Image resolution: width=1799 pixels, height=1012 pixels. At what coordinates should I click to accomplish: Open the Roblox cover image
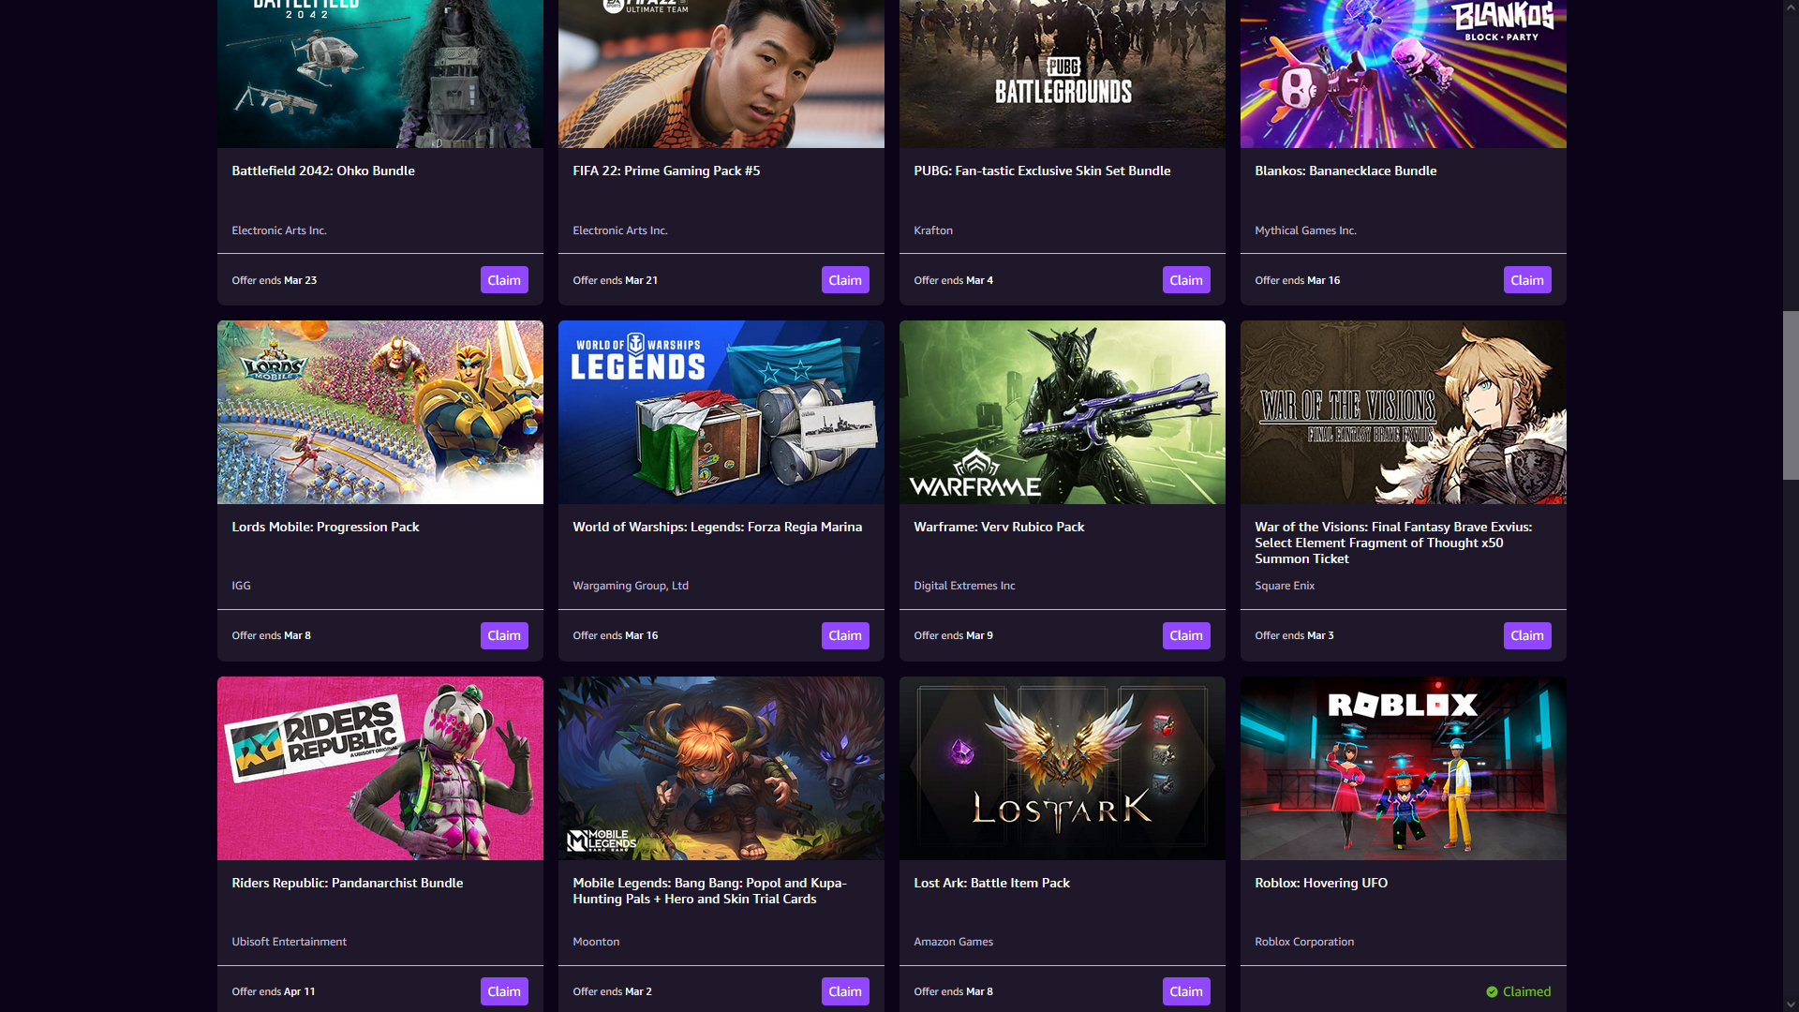(1404, 768)
